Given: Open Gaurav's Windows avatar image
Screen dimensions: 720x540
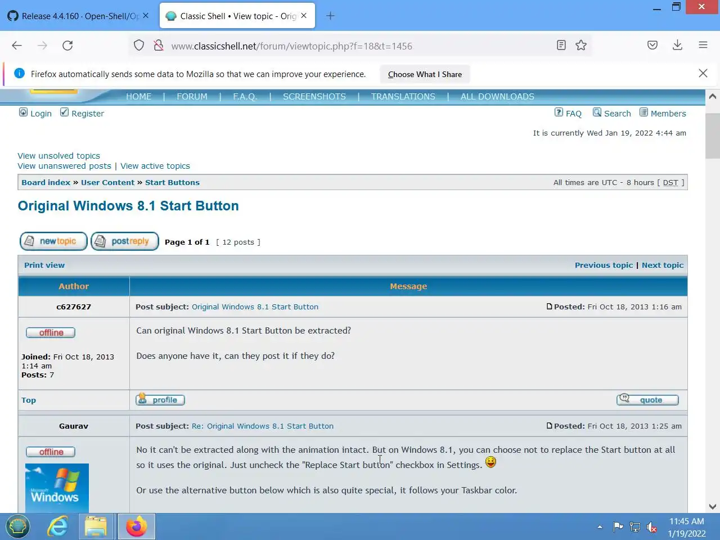Looking at the screenshot, I should tap(57, 488).
